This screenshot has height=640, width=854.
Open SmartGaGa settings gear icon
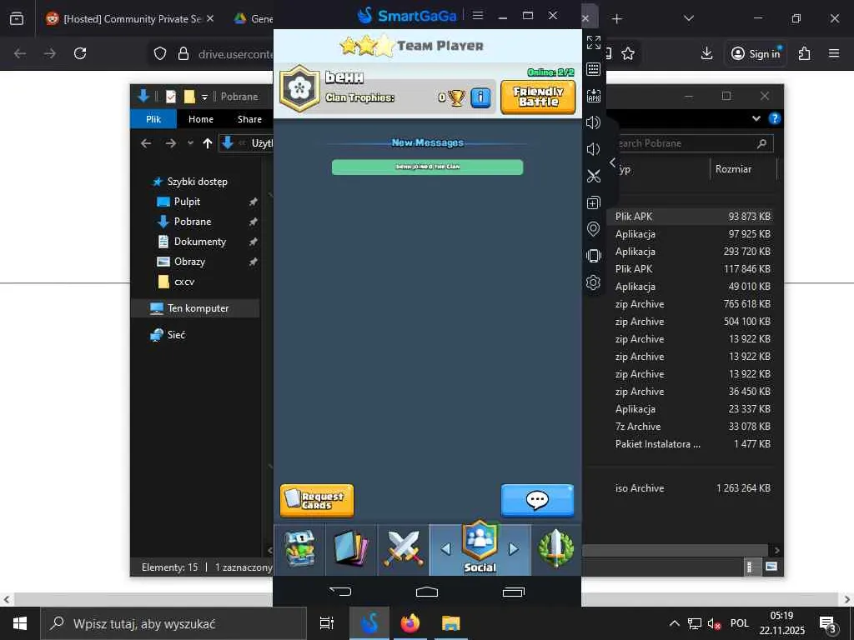pos(594,282)
